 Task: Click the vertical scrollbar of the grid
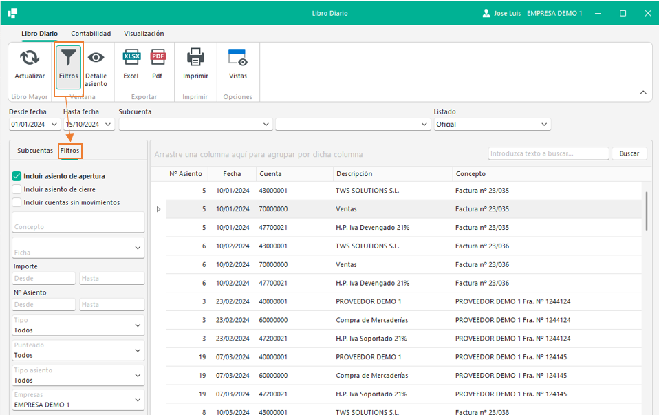click(x=647, y=211)
